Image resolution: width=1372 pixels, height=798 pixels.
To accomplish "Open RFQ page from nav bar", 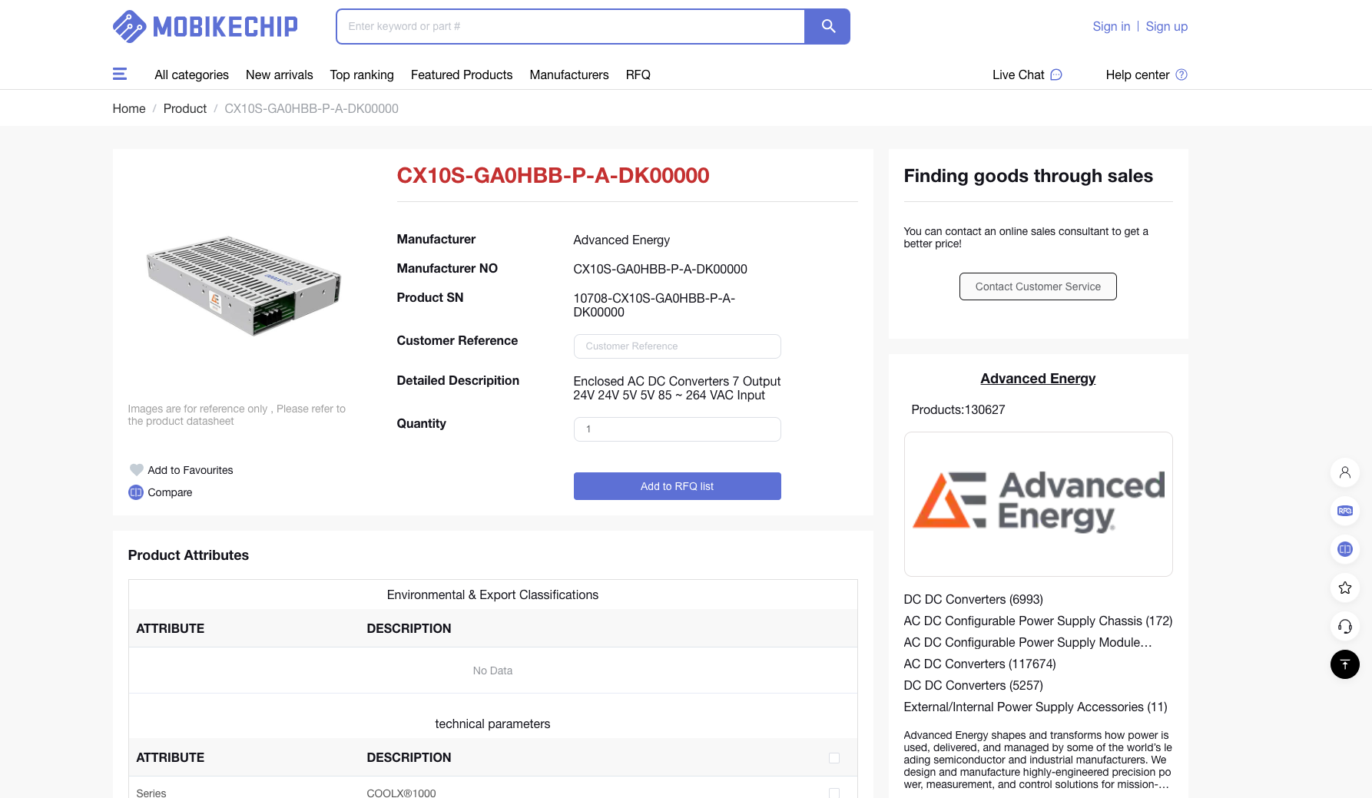I will (x=638, y=75).
